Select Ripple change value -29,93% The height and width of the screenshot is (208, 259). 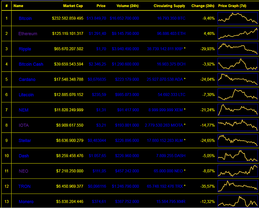click(208, 49)
